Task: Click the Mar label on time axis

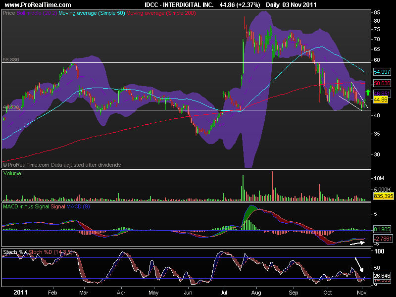Action: [84, 293]
